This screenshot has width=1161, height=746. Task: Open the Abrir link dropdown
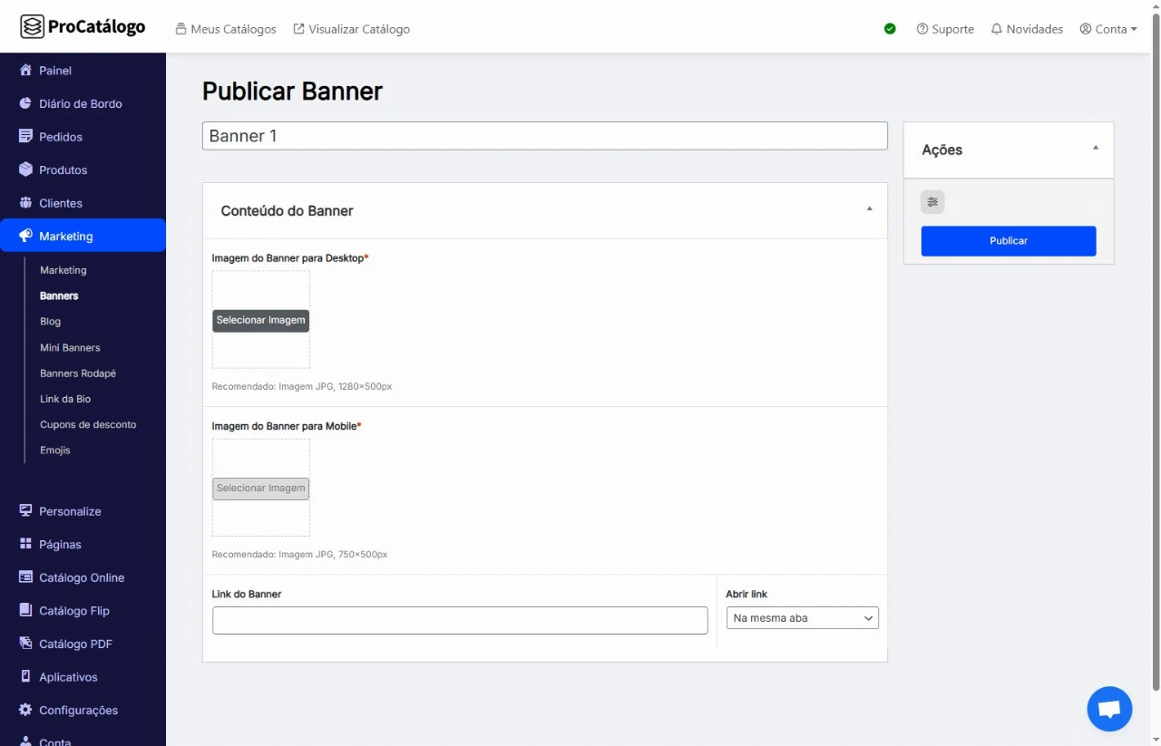click(802, 618)
